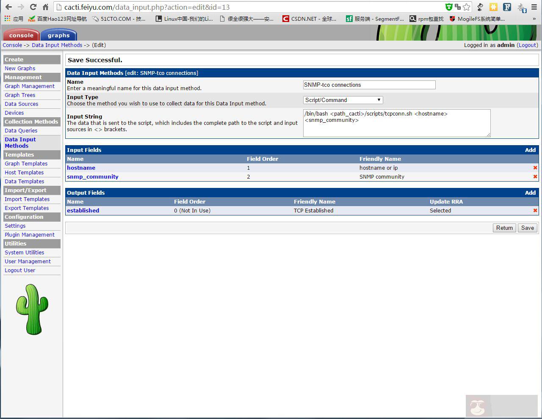Open the Input Type dropdown
The width and height of the screenshot is (542, 419).
[x=343, y=100]
